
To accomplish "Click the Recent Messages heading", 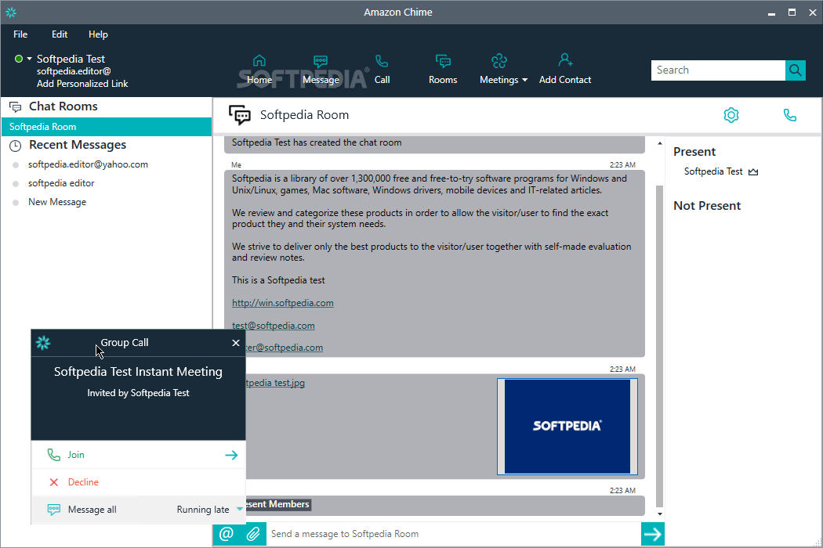I will 78,145.
